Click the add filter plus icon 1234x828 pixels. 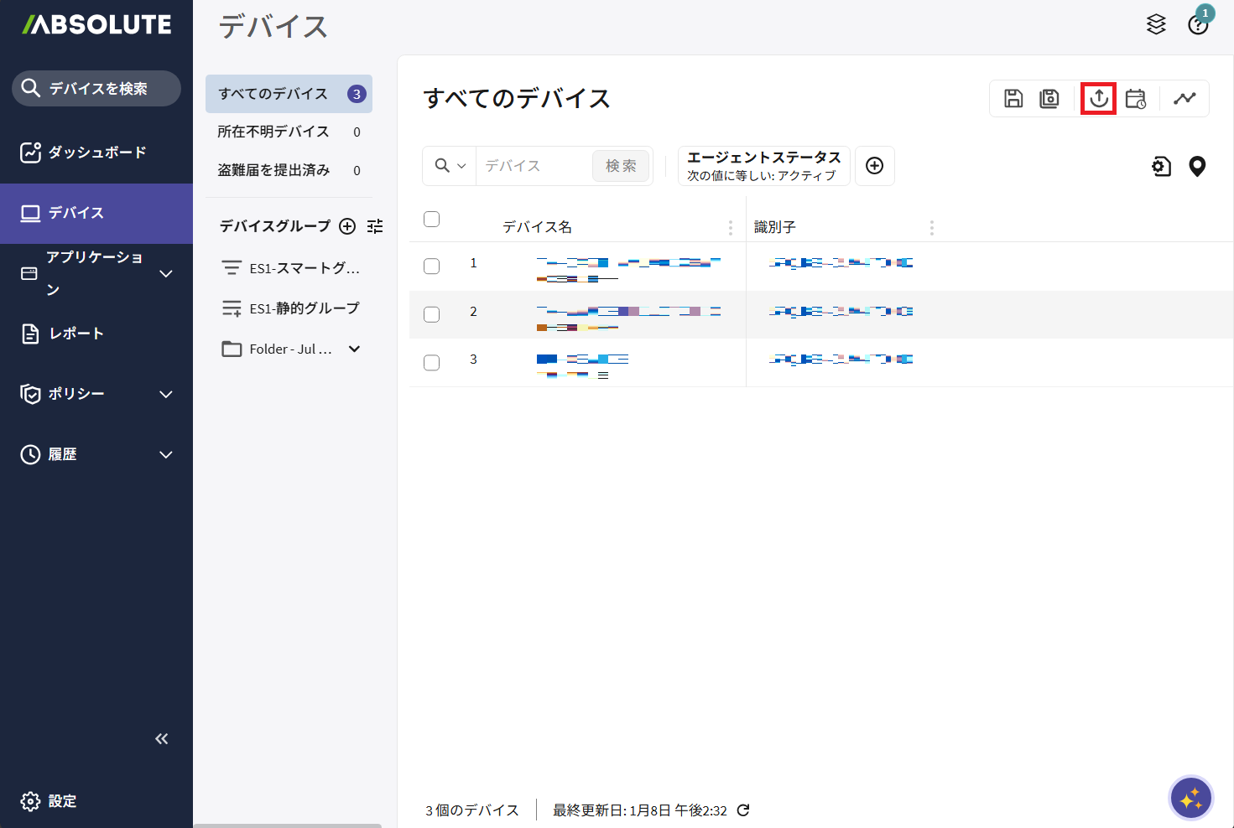(874, 166)
